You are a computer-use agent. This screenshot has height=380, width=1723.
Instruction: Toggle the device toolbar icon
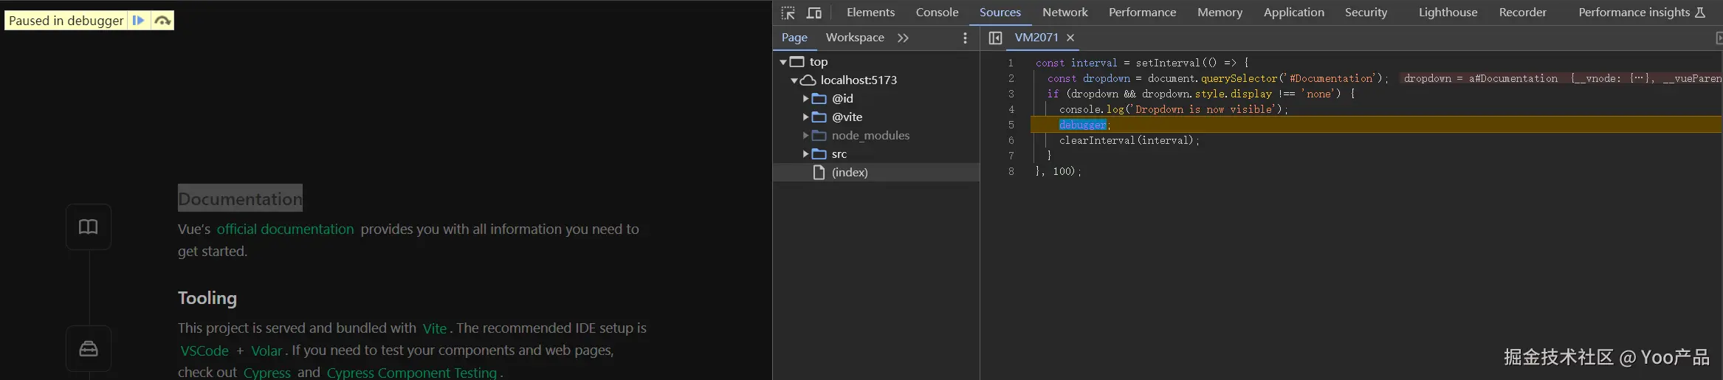(814, 13)
